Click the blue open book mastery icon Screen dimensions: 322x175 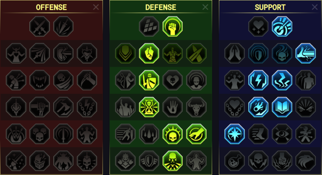(282, 107)
